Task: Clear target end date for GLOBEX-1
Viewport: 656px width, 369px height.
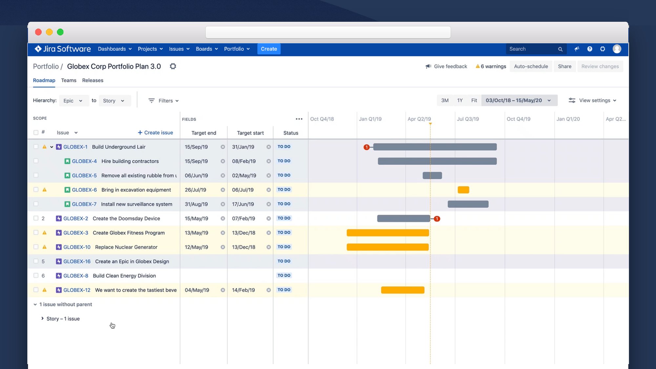Action: (223, 147)
